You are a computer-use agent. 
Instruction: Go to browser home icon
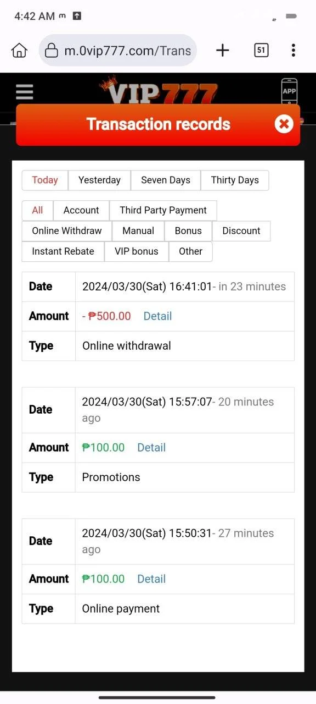click(x=19, y=51)
